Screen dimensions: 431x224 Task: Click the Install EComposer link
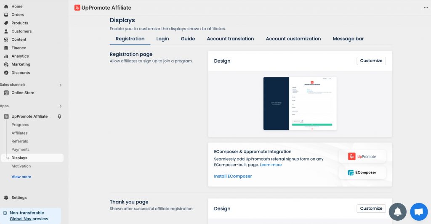click(x=233, y=176)
